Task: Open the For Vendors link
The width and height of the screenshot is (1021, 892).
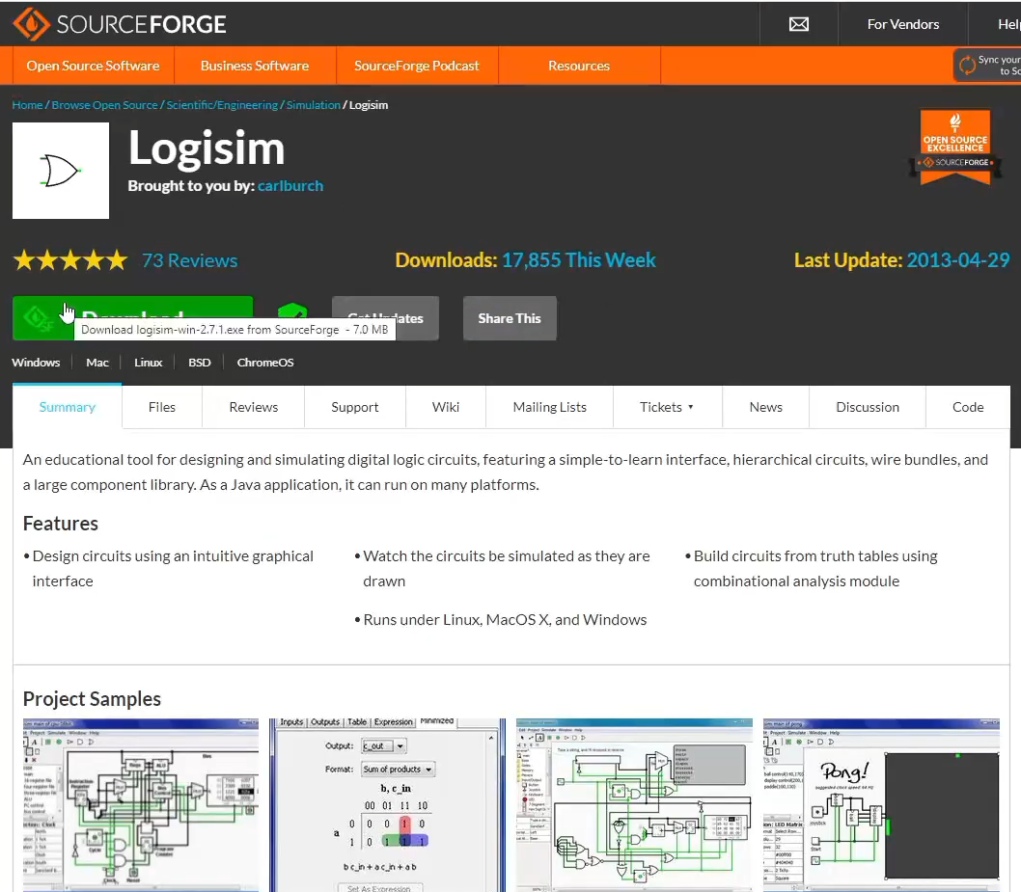Action: pyautogui.click(x=902, y=24)
